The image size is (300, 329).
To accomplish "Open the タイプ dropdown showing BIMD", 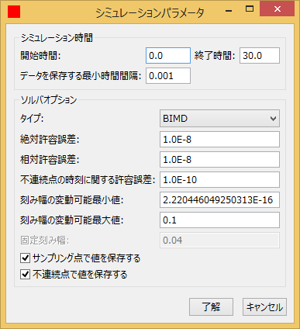I will click(x=219, y=119).
